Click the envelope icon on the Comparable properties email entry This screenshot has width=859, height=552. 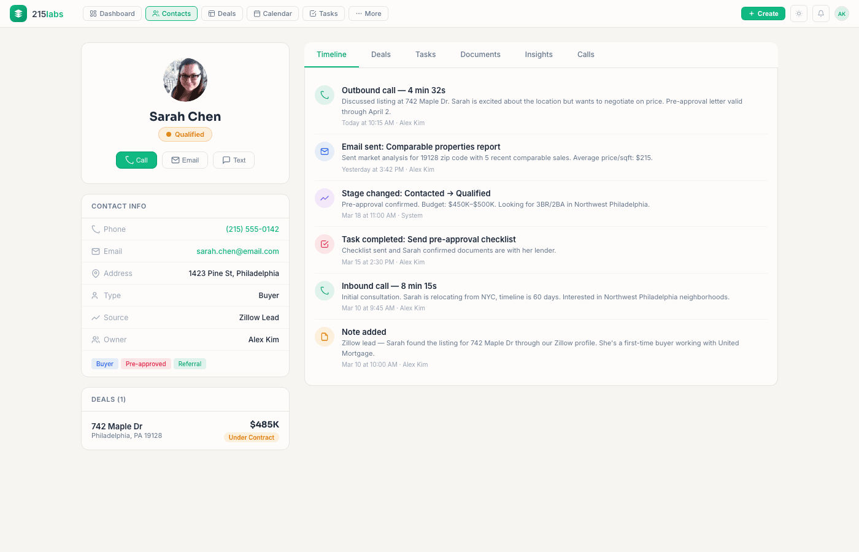coord(324,151)
